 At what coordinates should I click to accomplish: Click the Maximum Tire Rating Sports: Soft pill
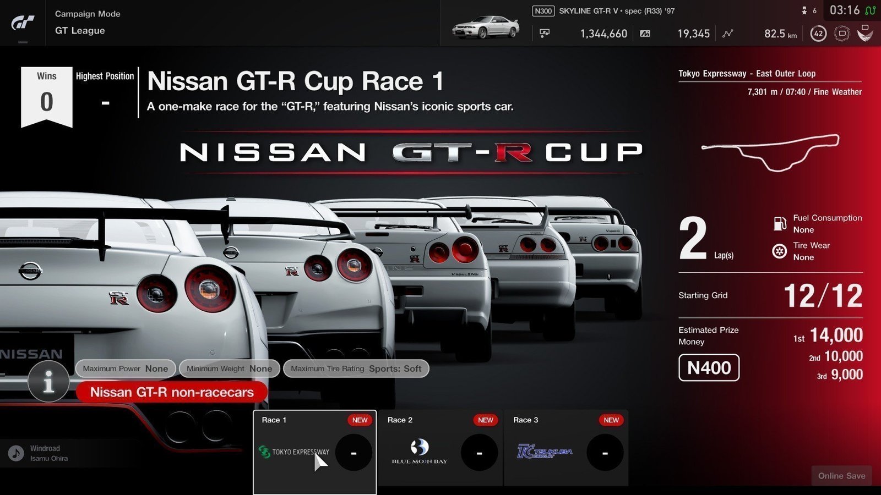click(x=356, y=369)
